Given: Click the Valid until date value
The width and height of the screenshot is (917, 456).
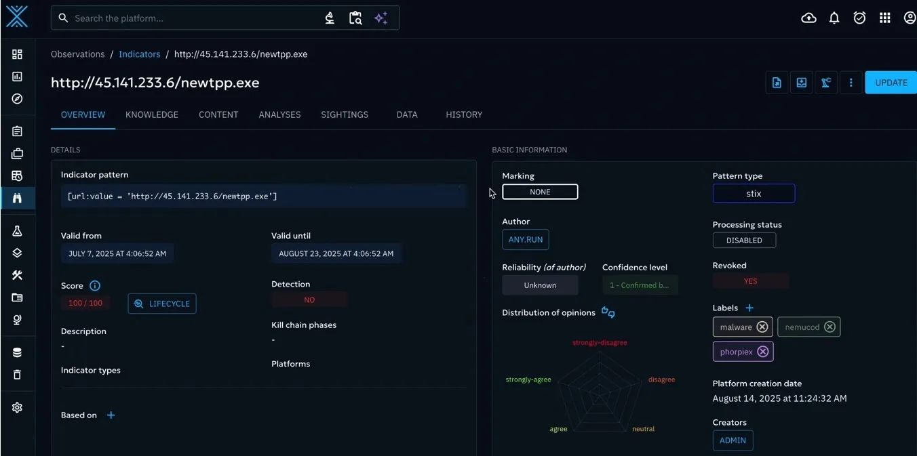Looking at the screenshot, I should [336, 254].
